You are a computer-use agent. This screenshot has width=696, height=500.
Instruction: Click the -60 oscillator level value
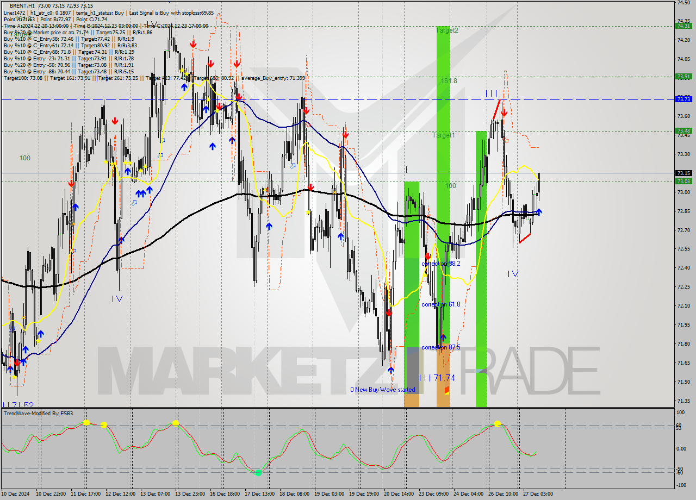(681, 472)
